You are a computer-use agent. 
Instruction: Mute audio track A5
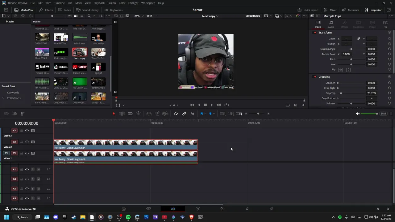tap(38, 198)
